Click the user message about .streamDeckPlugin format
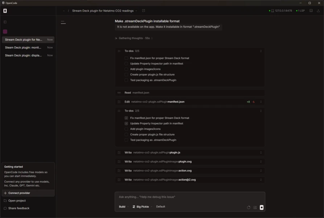The width and height of the screenshot is (324, 218). point(168,27)
